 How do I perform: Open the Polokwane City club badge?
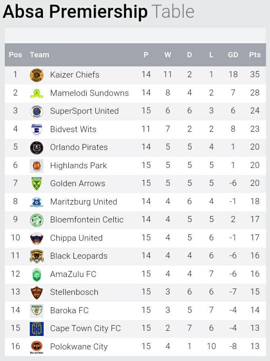click(37, 347)
